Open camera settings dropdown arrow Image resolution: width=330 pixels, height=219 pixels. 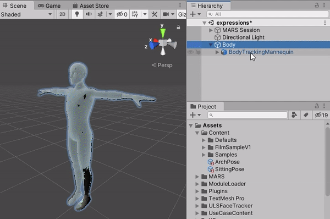coord(173,14)
